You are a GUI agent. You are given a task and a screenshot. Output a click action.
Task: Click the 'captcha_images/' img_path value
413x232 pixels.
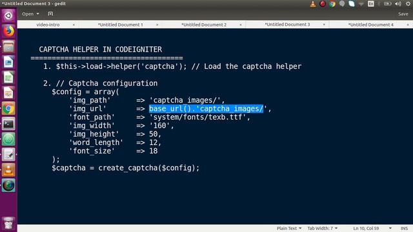pyautogui.click(x=185, y=101)
